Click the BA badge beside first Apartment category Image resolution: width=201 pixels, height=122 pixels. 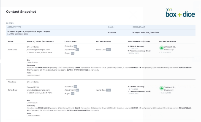click(x=77, y=50)
